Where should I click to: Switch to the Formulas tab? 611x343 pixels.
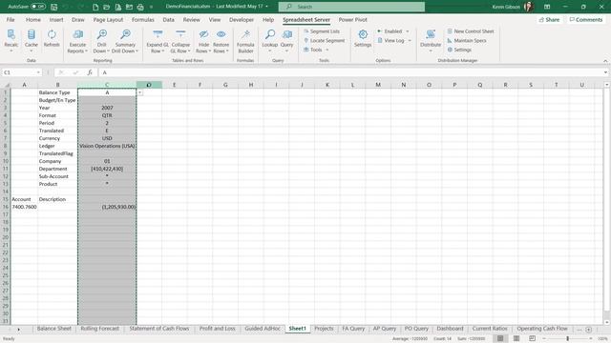point(142,19)
